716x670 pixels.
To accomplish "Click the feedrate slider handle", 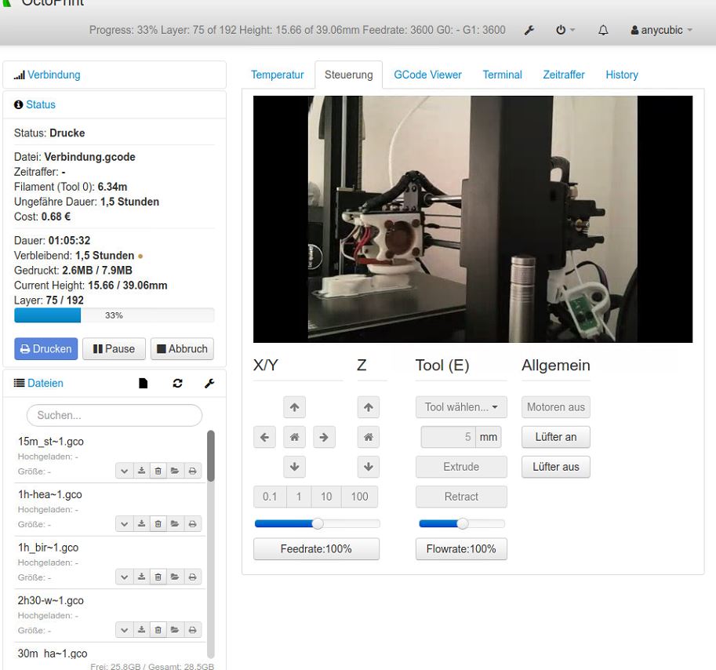I will 318,523.
